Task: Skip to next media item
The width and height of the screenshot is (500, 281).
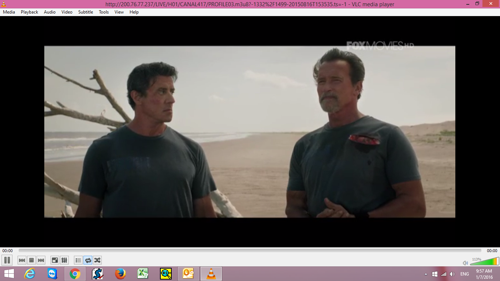Action: pyautogui.click(x=41, y=260)
